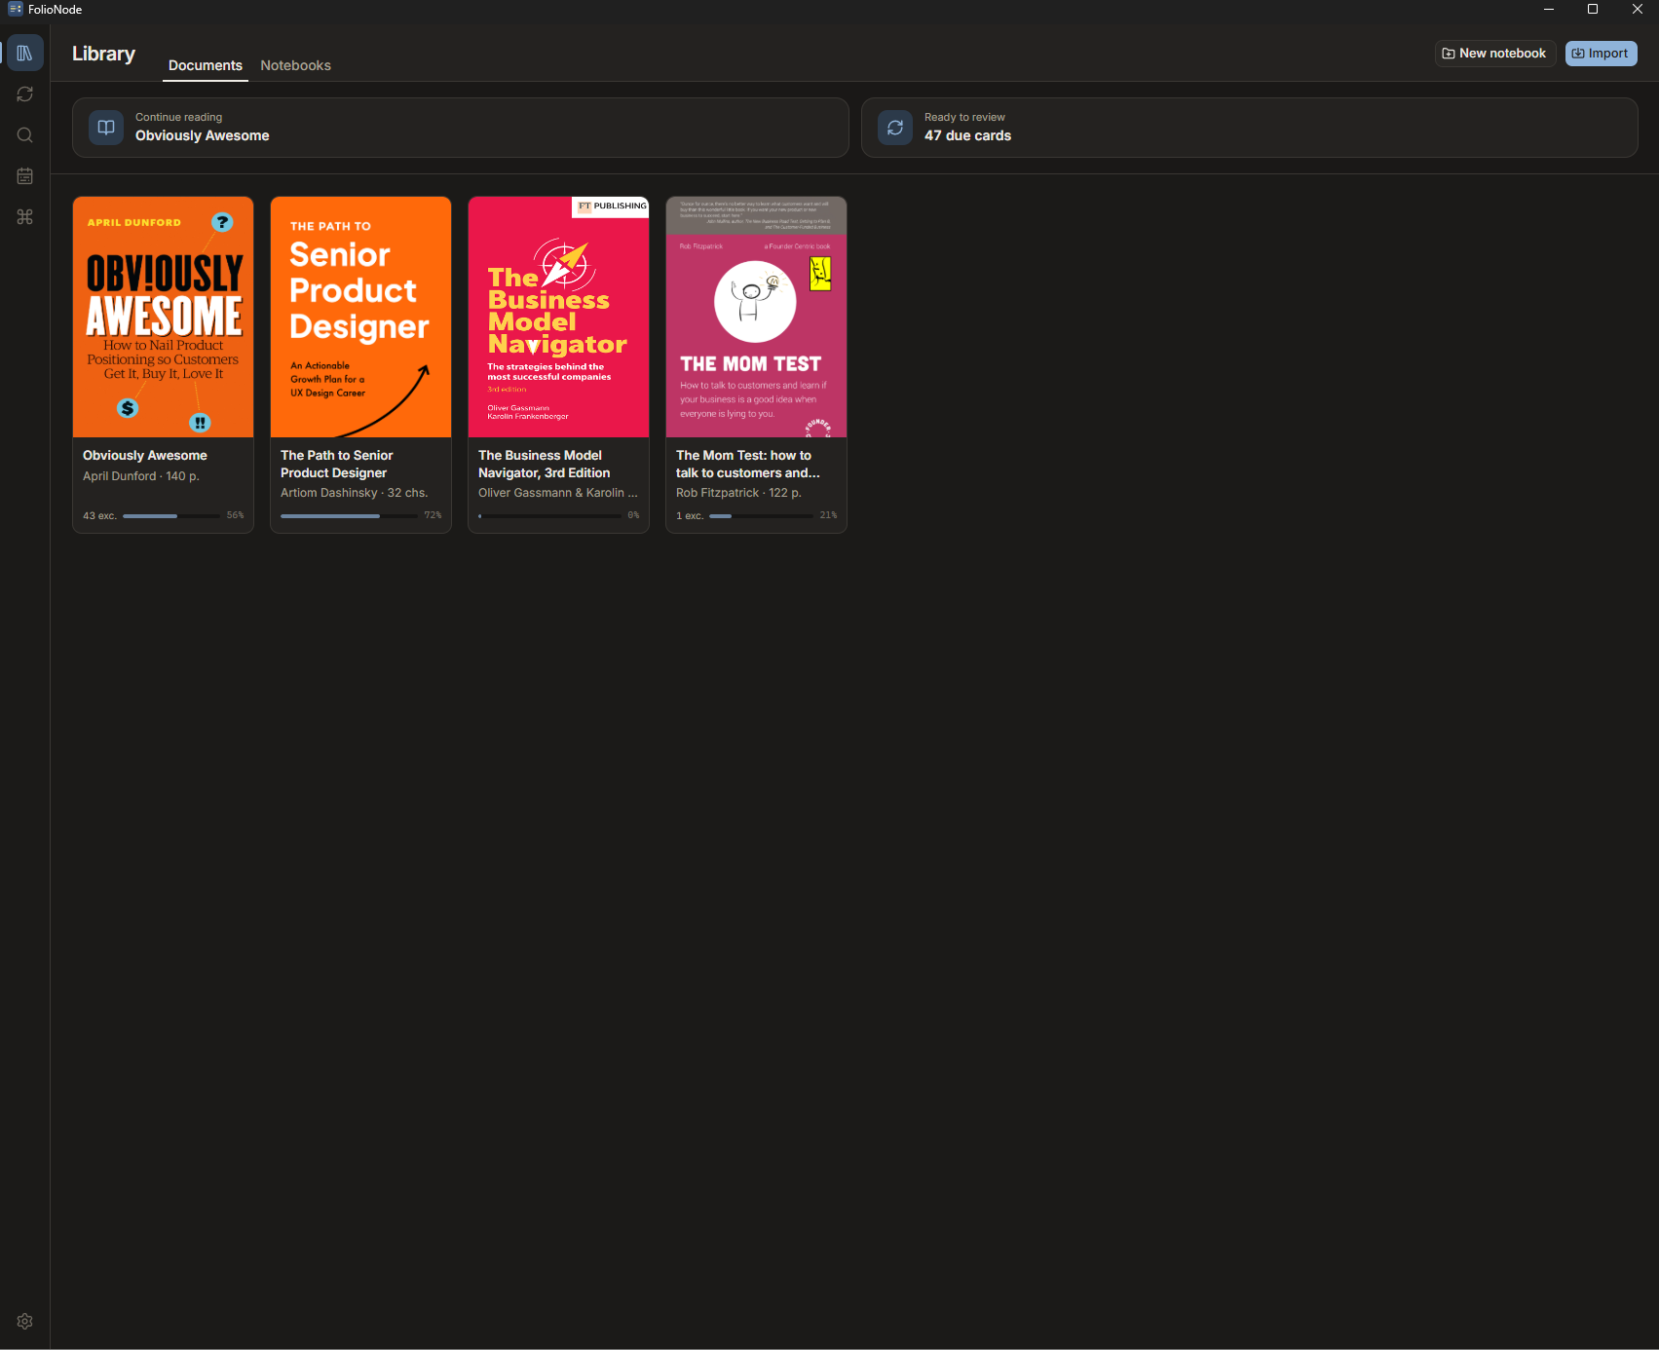Click the '0%' progress value

coord(633,515)
